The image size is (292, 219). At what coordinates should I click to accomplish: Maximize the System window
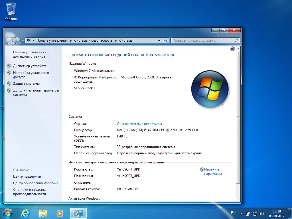click(223, 30)
